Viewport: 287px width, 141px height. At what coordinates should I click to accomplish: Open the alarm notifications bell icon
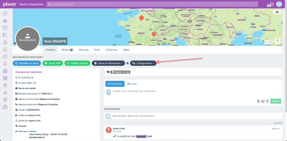(271, 4)
